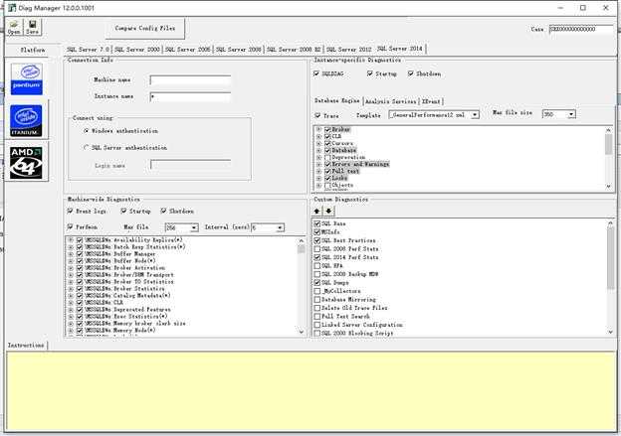
Task: Uncheck SQL Dumps custom diagnostic
Action: [317, 283]
